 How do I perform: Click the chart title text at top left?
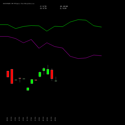[x=18, y=4]
